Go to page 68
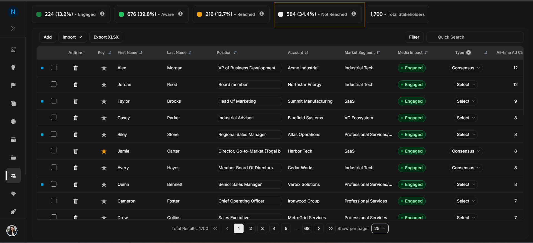 point(307,229)
